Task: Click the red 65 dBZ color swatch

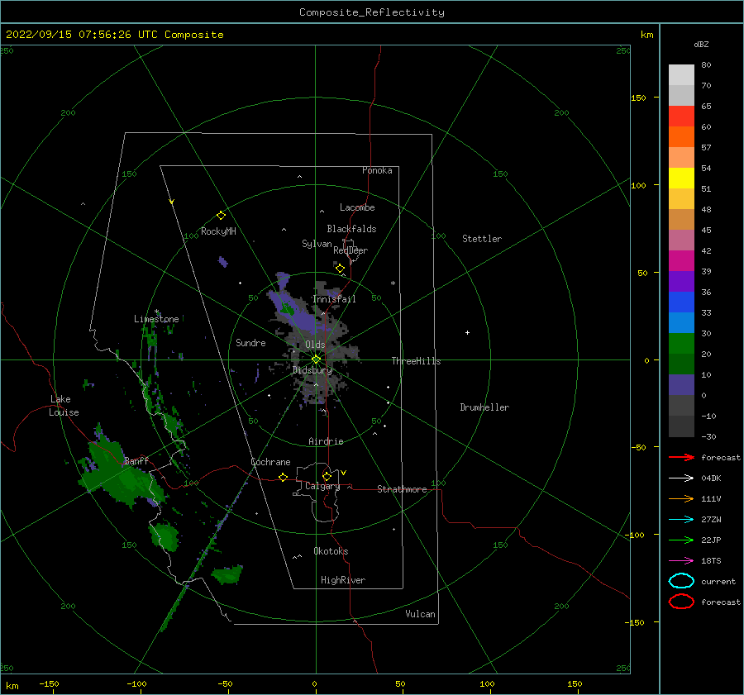Action: [681, 117]
